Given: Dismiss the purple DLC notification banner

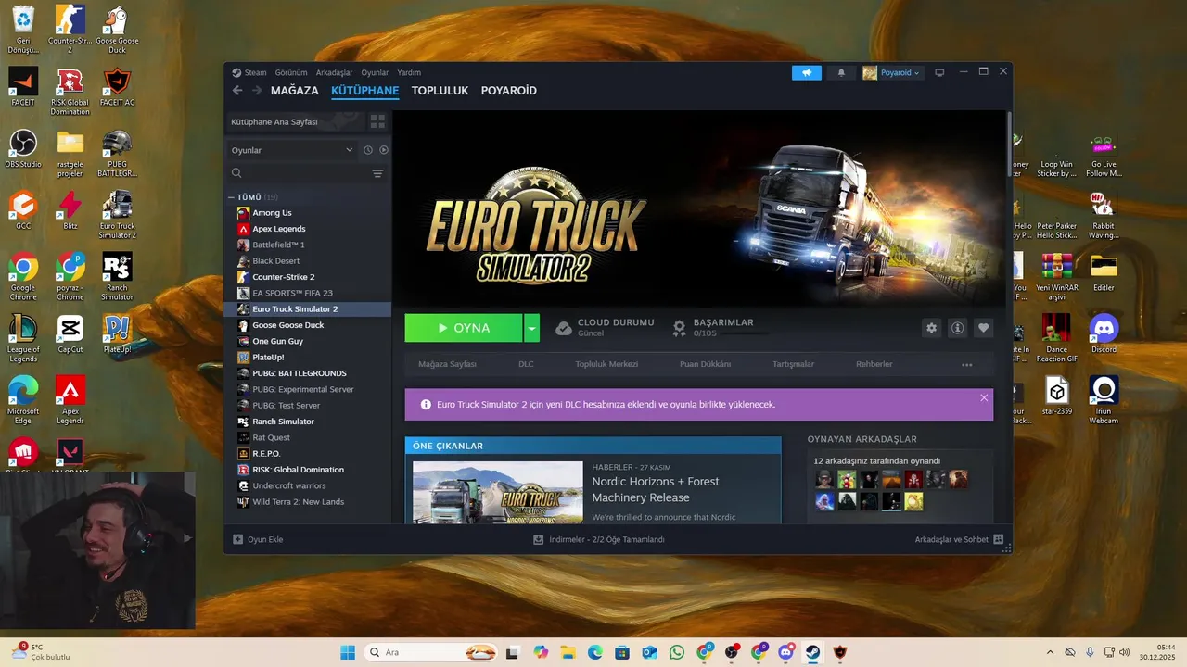Looking at the screenshot, I should [984, 397].
